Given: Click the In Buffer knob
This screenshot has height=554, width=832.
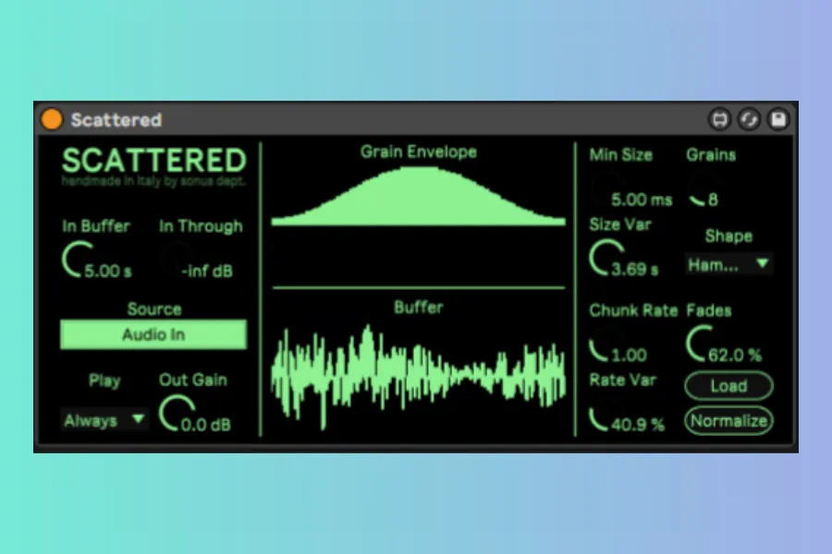Looking at the screenshot, I should (x=76, y=259).
